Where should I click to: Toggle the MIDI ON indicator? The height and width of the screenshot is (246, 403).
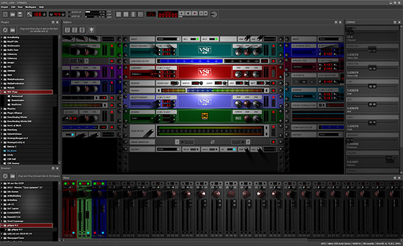[x=69, y=17]
